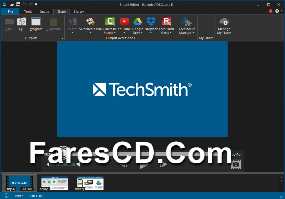Click the Open folder icon in quick access toolbar
285x199 pixels.
tap(12, 4)
